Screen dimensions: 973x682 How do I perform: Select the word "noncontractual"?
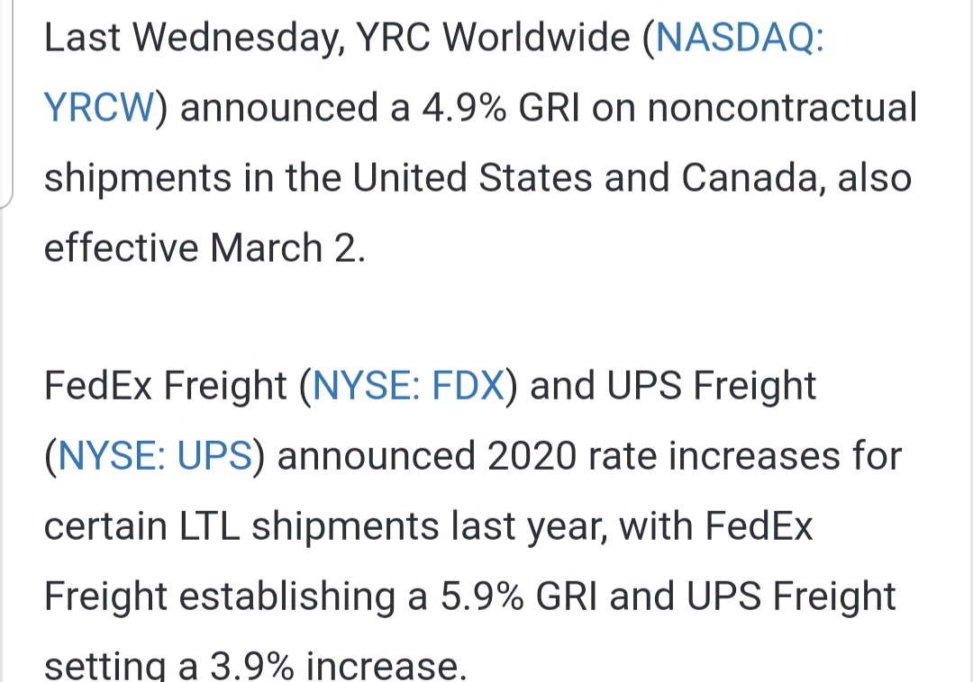(x=782, y=108)
